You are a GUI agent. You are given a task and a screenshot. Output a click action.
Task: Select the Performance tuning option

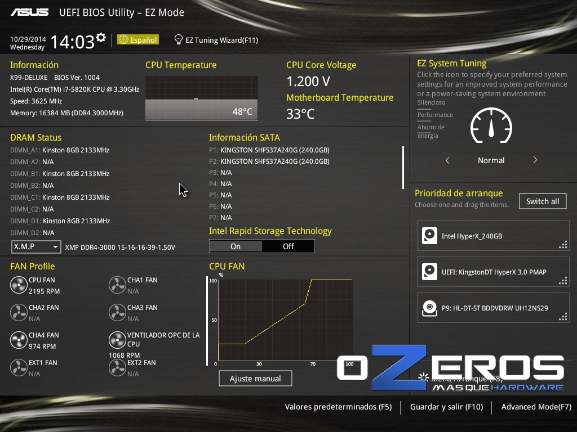[435, 115]
